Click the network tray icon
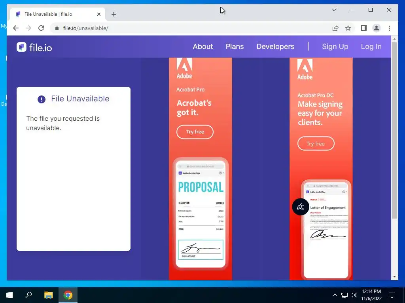This screenshot has height=303, width=405. pos(344,295)
